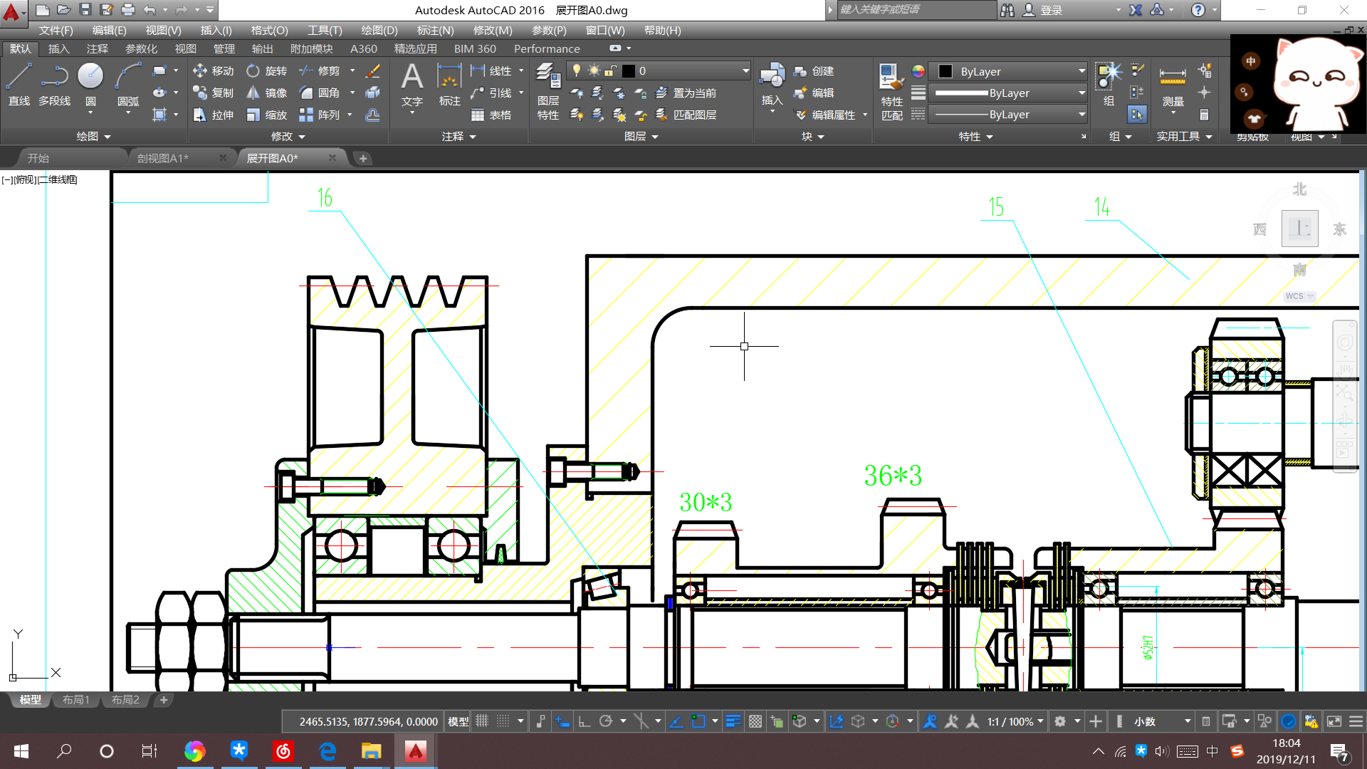The height and width of the screenshot is (769, 1367).
Task: Click the Move (移动) tool
Action: coord(214,71)
